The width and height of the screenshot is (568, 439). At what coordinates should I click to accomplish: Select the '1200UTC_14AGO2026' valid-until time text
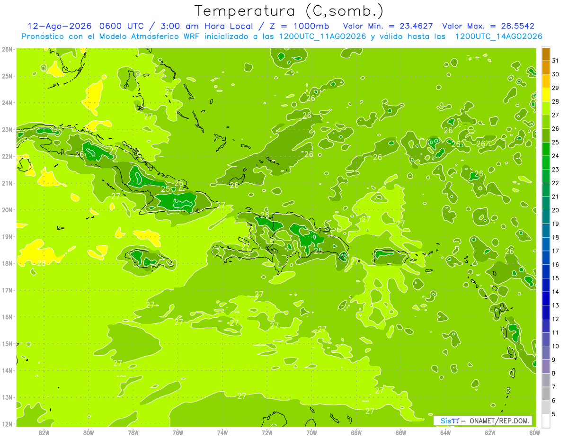click(498, 36)
